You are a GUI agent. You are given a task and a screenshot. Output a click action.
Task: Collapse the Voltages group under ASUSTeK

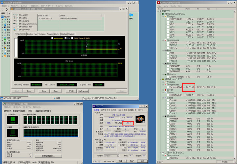click(x=163, y=16)
